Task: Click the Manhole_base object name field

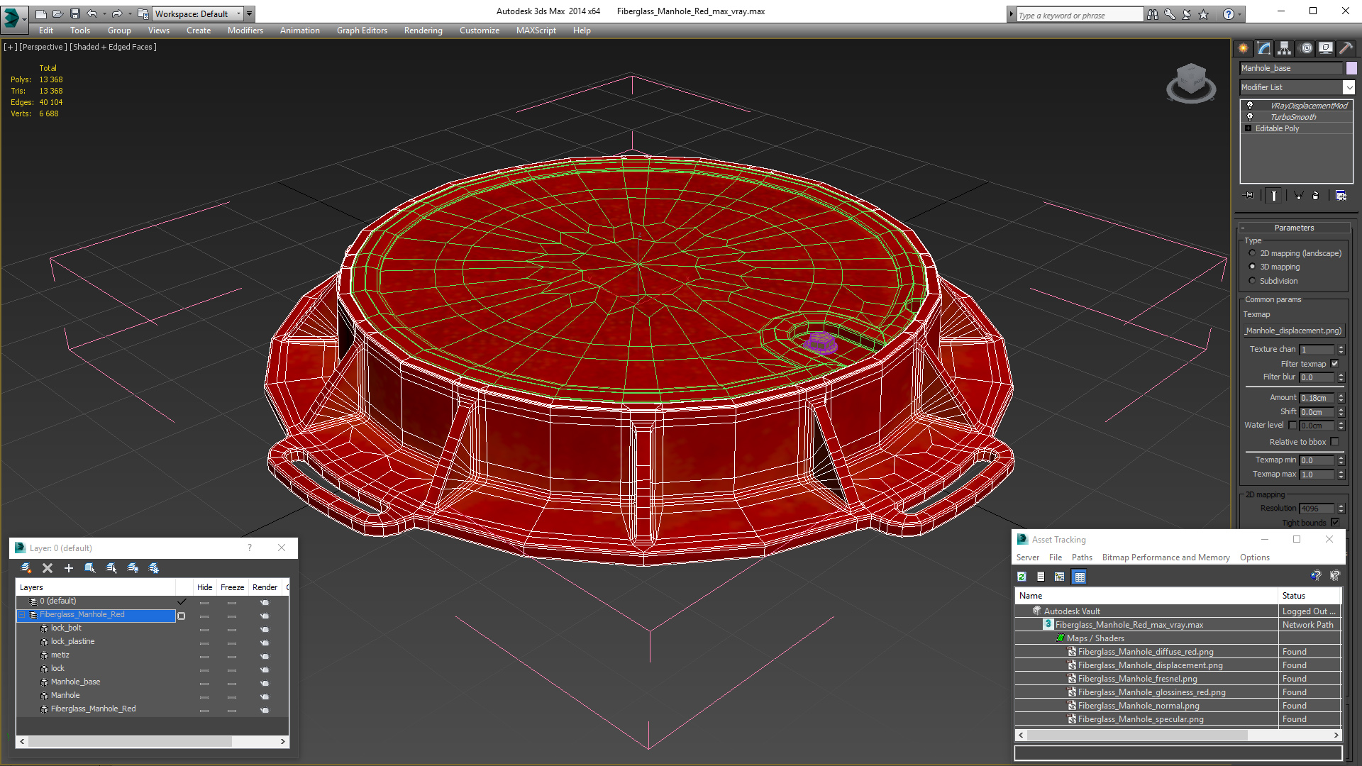Action: [x=1291, y=68]
